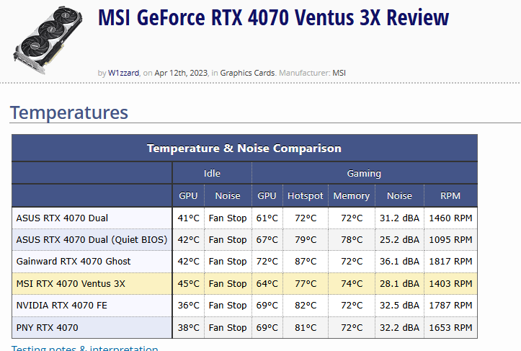This screenshot has width=521, height=351.
Task: Click the RPM column header
Action: pos(450,196)
